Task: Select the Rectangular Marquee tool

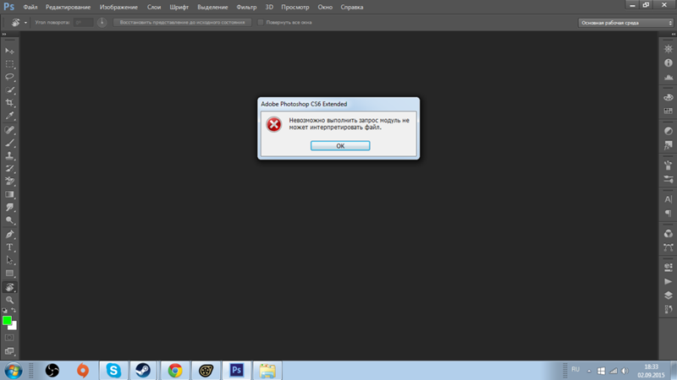Action: (x=9, y=64)
